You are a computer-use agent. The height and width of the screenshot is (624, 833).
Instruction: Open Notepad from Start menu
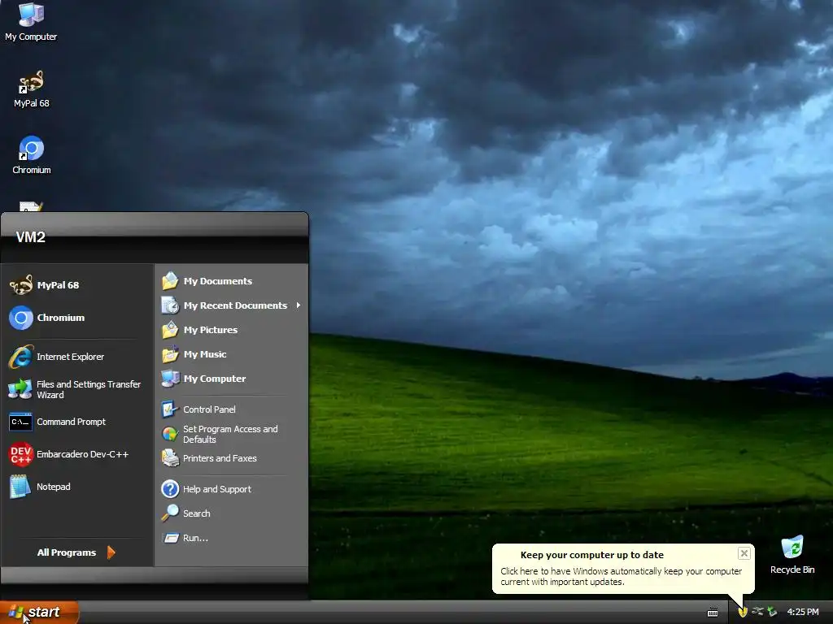tap(77, 487)
